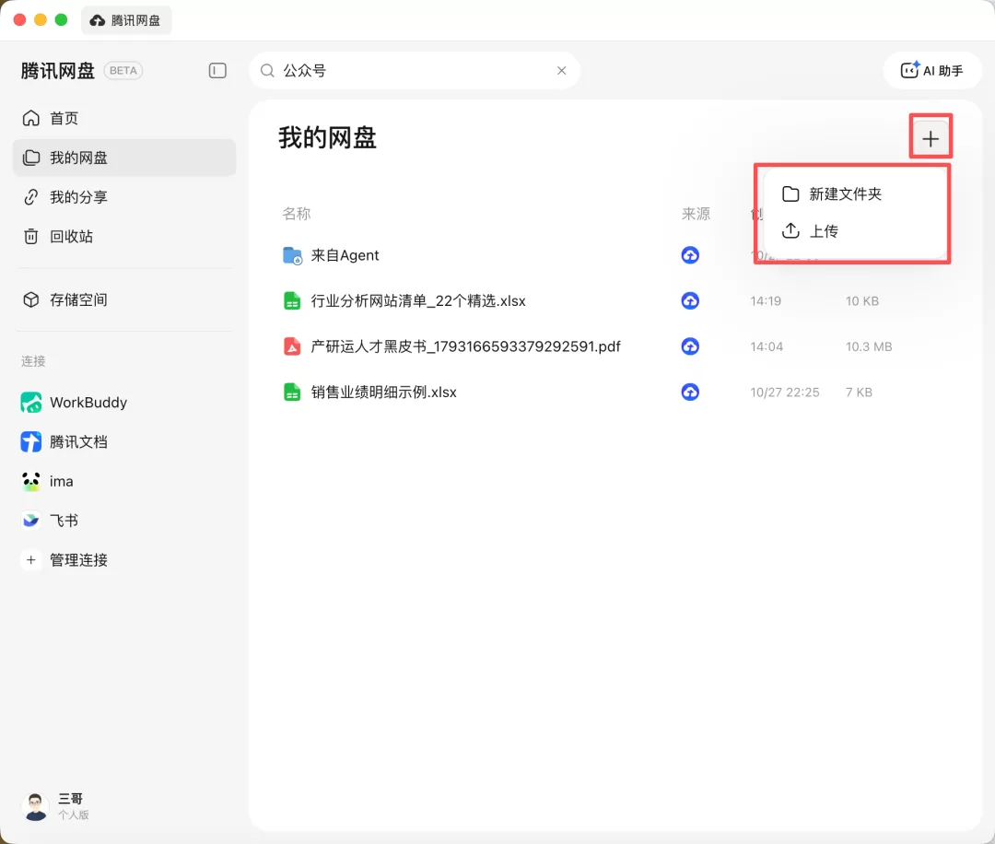The height and width of the screenshot is (844, 995).
Task: Open the WorkBuddy connection
Action: coord(124,403)
